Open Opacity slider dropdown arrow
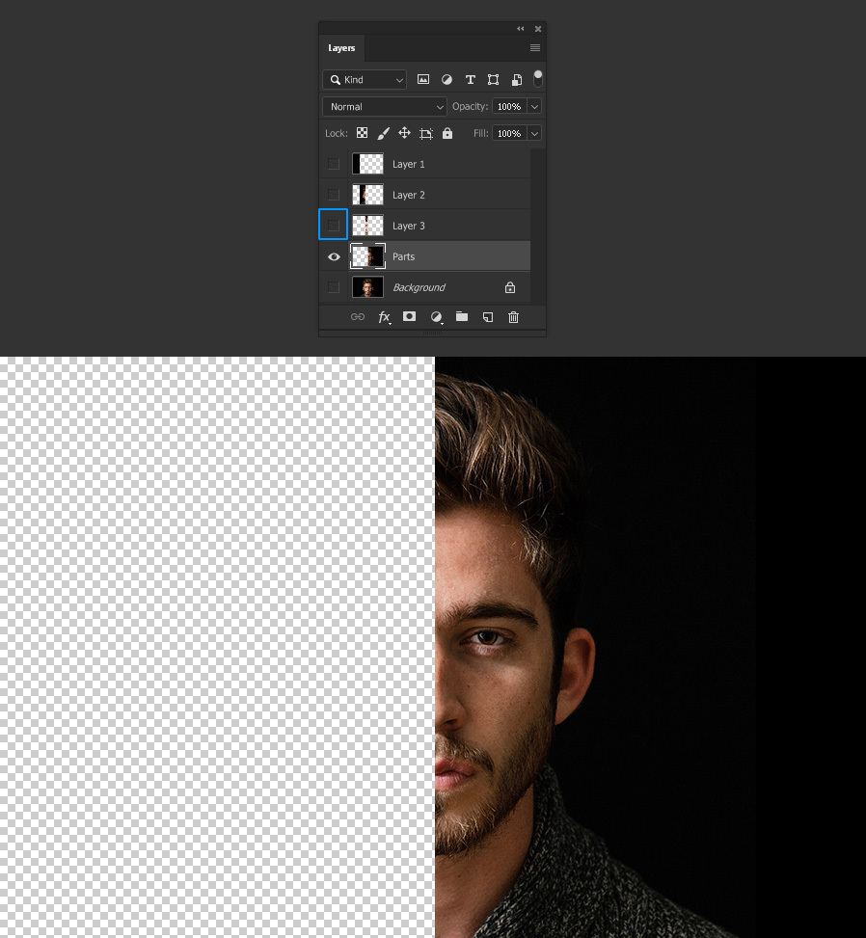The width and height of the screenshot is (866, 938). click(x=534, y=106)
